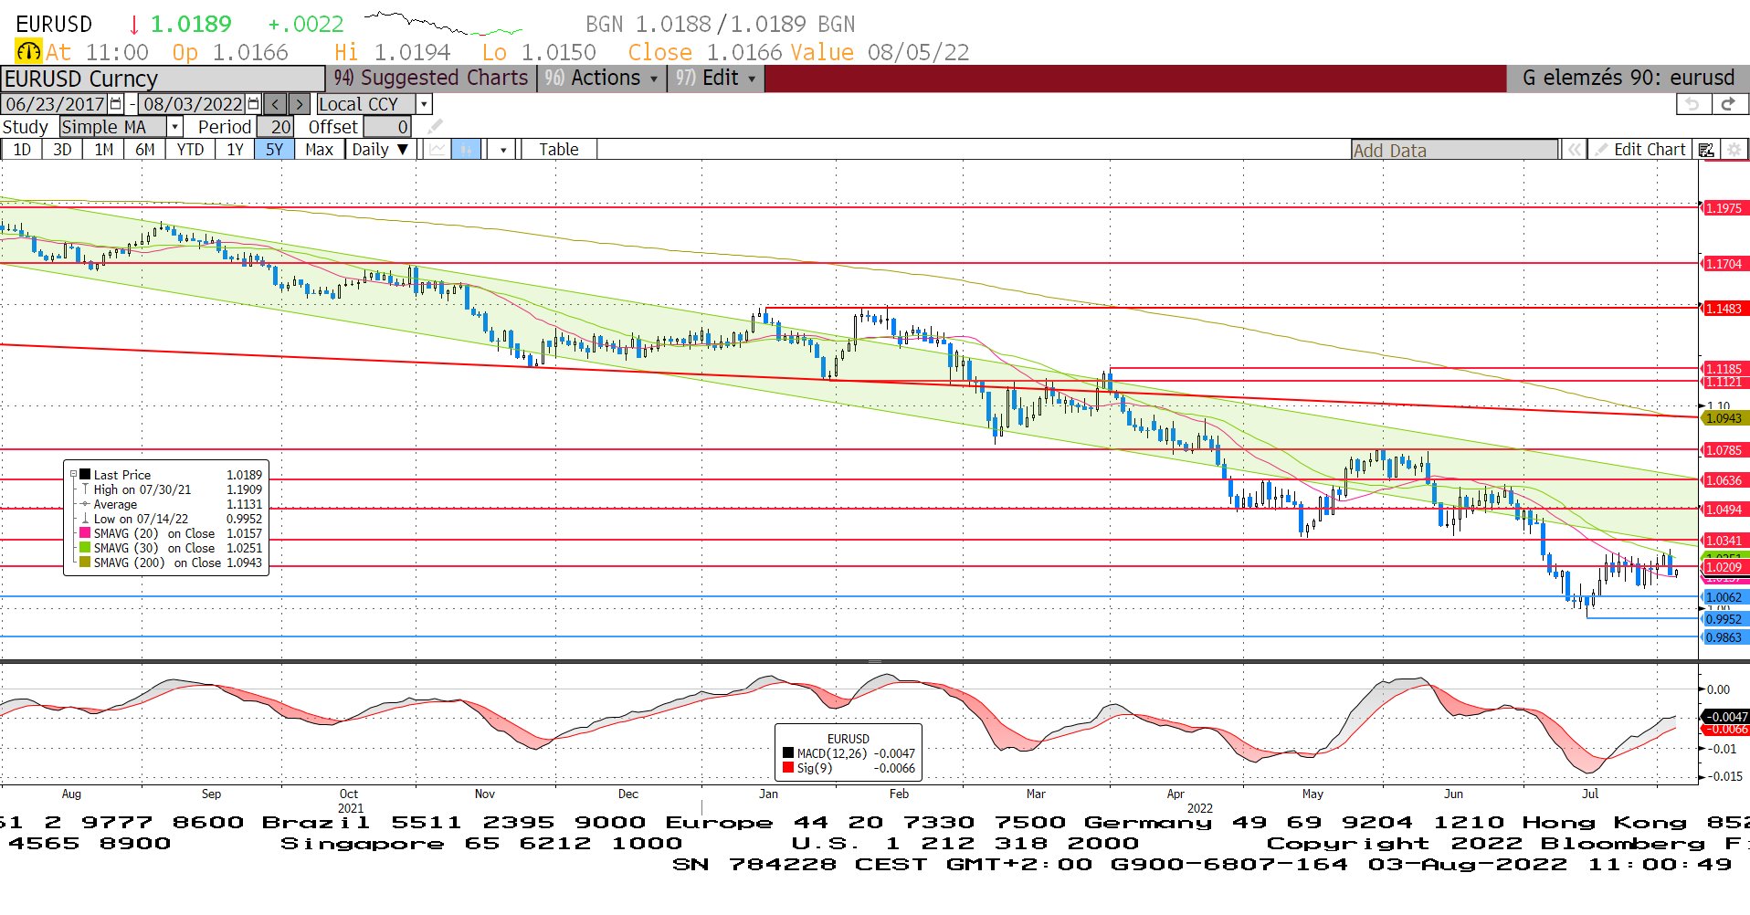Expand the 96) Actions menu

602,79
